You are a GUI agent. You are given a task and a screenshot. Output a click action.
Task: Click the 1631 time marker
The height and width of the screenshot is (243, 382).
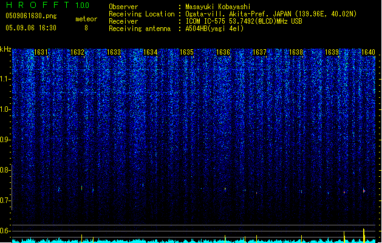41,52
